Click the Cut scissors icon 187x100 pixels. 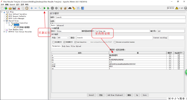[x=19, y=8]
